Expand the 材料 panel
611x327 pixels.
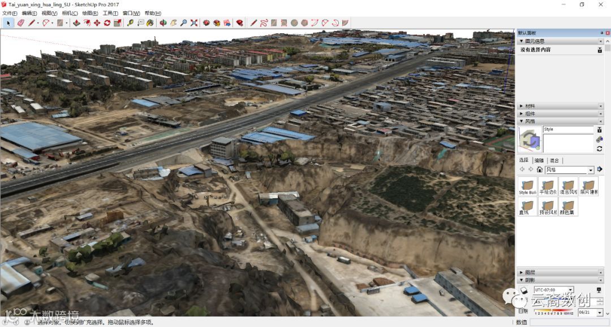click(x=522, y=106)
